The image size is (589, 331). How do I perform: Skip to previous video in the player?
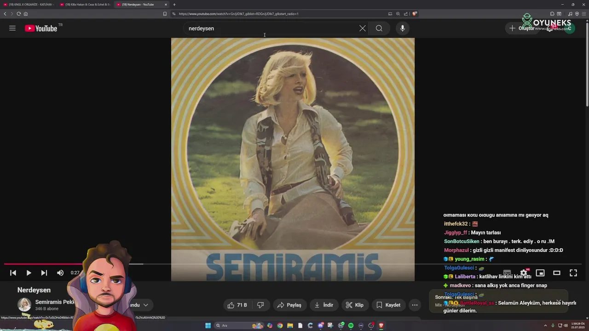[13, 273]
